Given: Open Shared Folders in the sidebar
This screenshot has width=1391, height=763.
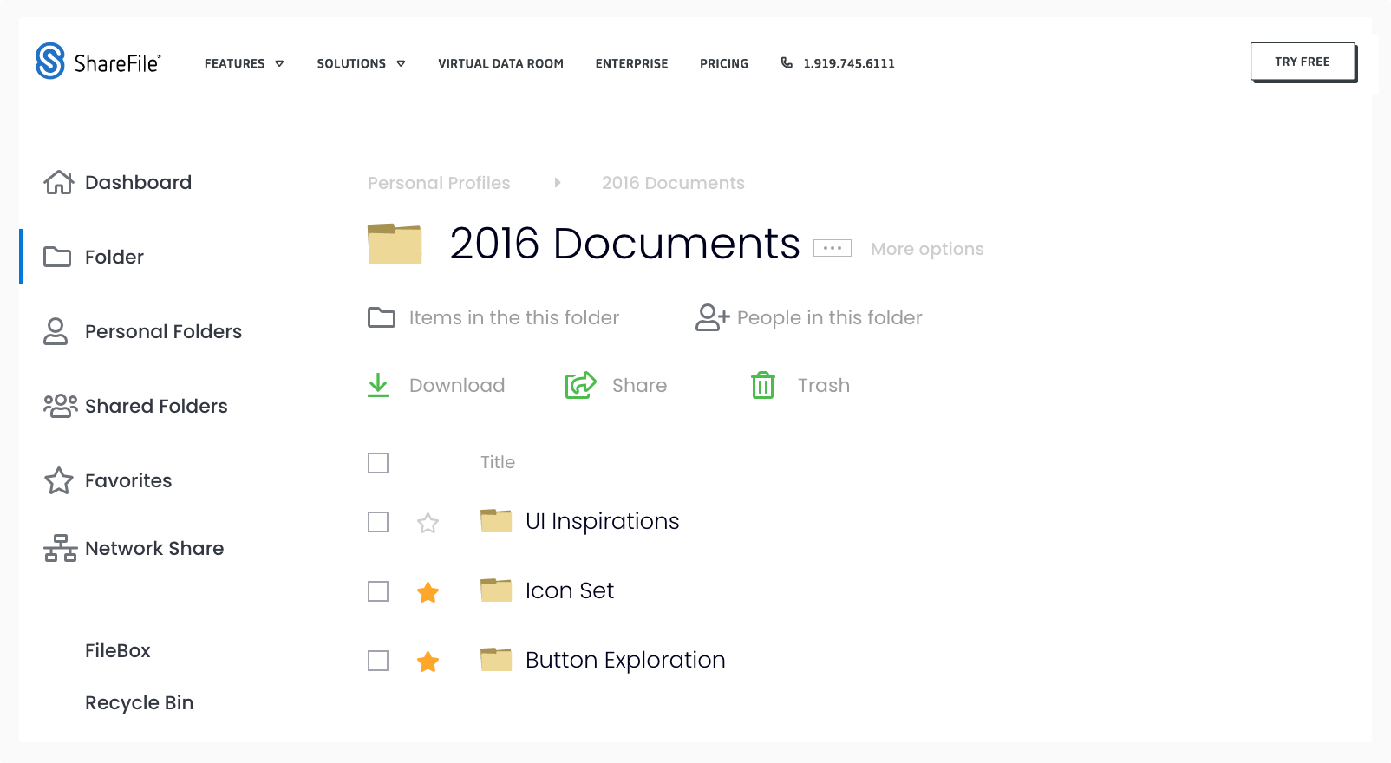Looking at the screenshot, I should [155, 406].
